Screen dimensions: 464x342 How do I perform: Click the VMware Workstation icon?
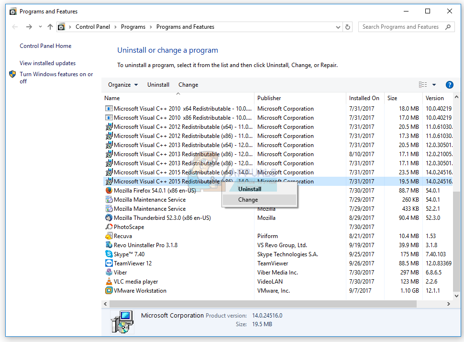coord(109,290)
